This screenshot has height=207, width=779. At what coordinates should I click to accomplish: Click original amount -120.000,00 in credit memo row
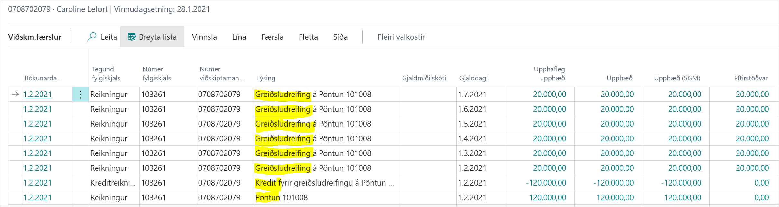tap(546, 183)
